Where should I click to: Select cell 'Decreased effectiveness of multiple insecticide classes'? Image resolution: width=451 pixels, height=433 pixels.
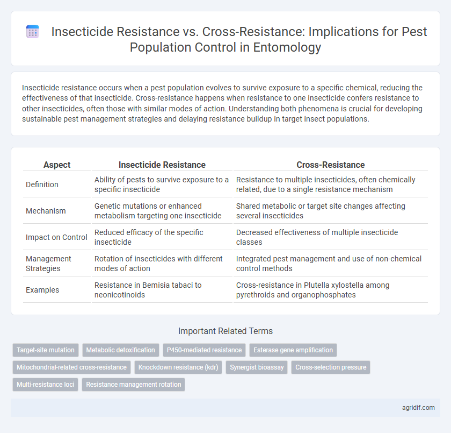click(331, 237)
